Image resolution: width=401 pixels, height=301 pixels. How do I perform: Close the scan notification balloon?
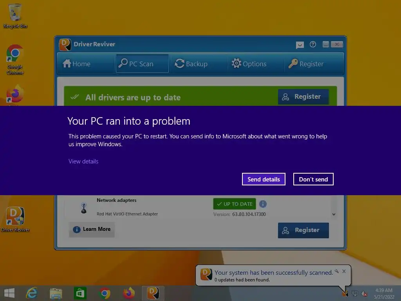[x=344, y=271]
